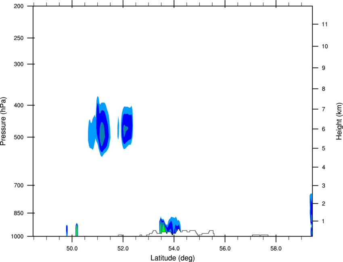Viewport: 343px width, 262px height.
Task: Click height tick label 3
Action: [324, 186]
